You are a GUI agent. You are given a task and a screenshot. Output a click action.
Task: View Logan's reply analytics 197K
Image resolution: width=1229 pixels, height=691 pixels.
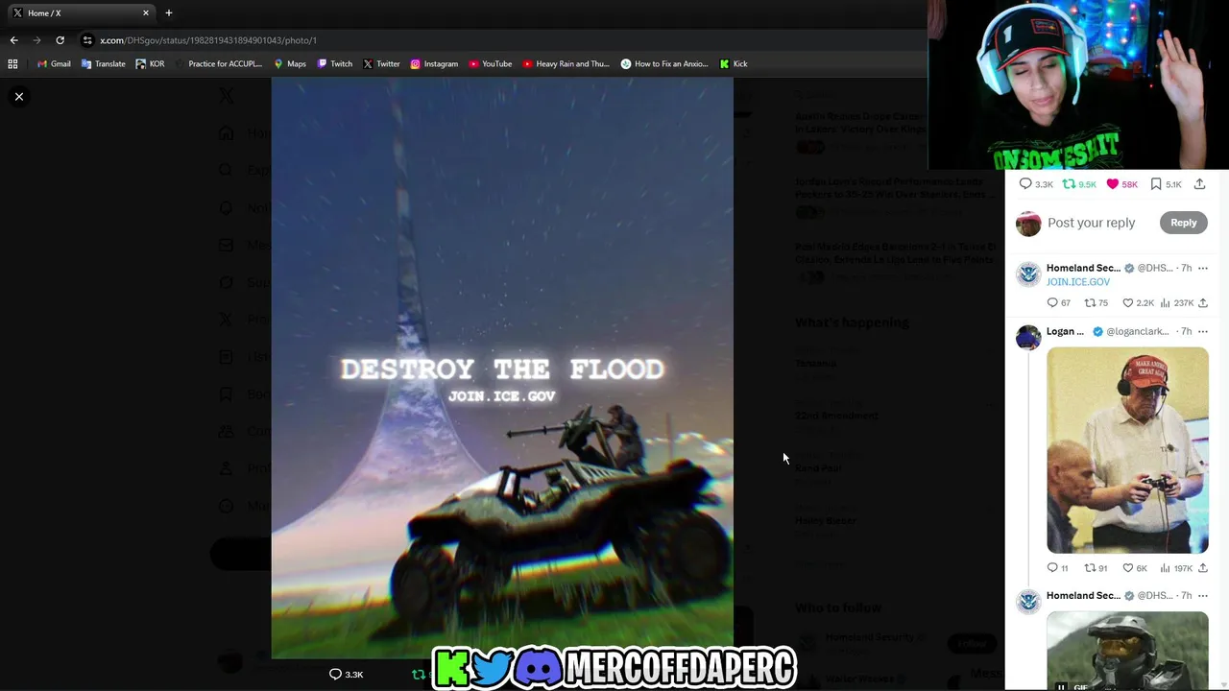click(1176, 568)
